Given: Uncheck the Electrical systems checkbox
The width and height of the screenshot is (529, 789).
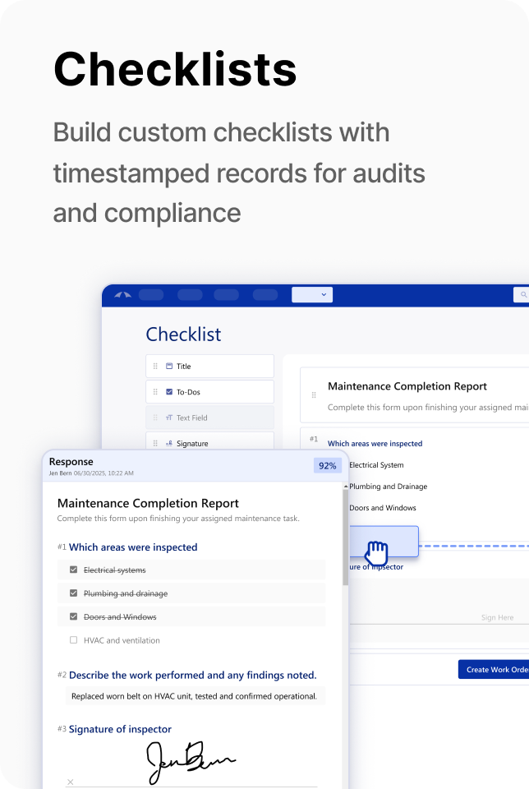Looking at the screenshot, I should pos(73,570).
